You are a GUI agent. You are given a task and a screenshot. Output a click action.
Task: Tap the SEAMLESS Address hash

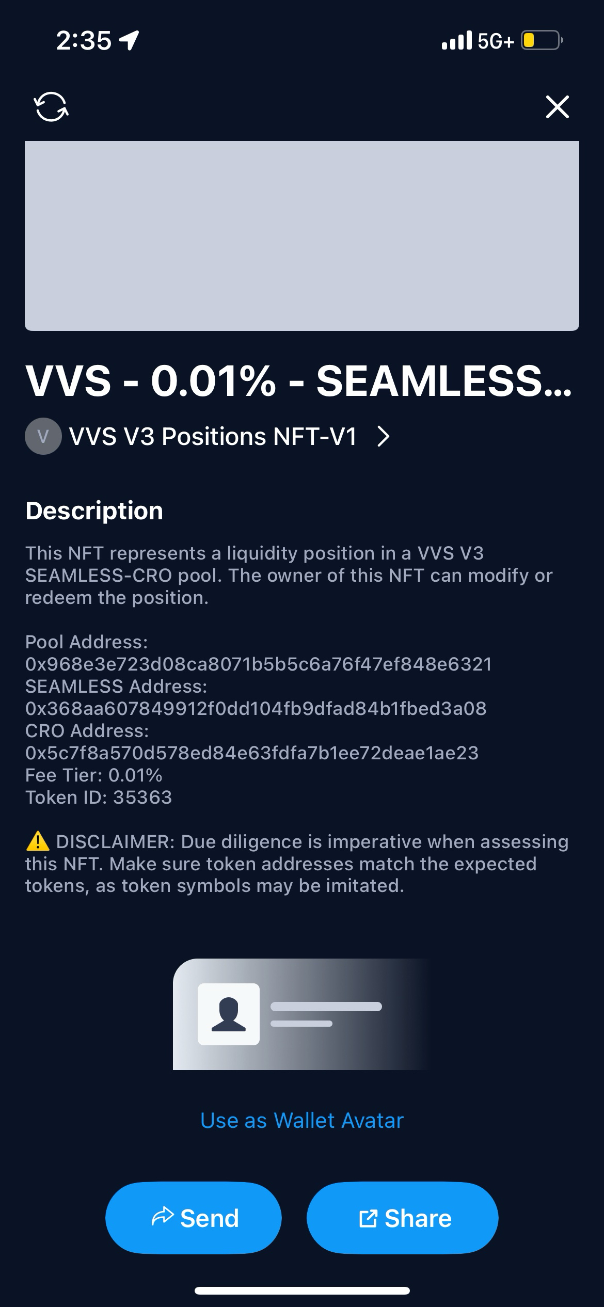(x=256, y=709)
